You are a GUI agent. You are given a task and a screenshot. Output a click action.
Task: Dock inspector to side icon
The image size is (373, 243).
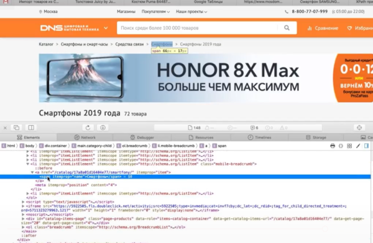[31, 128]
